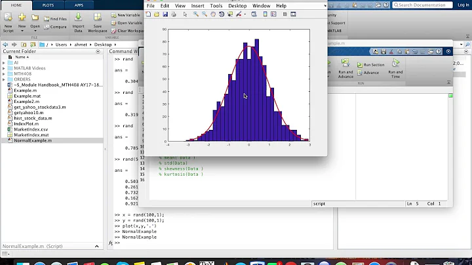The width and height of the screenshot is (472, 265).
Task: Open the figure's Insert menu
Action: pos(196,5)
